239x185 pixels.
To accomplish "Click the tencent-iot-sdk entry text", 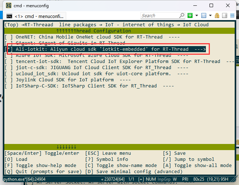I will 118,62.
